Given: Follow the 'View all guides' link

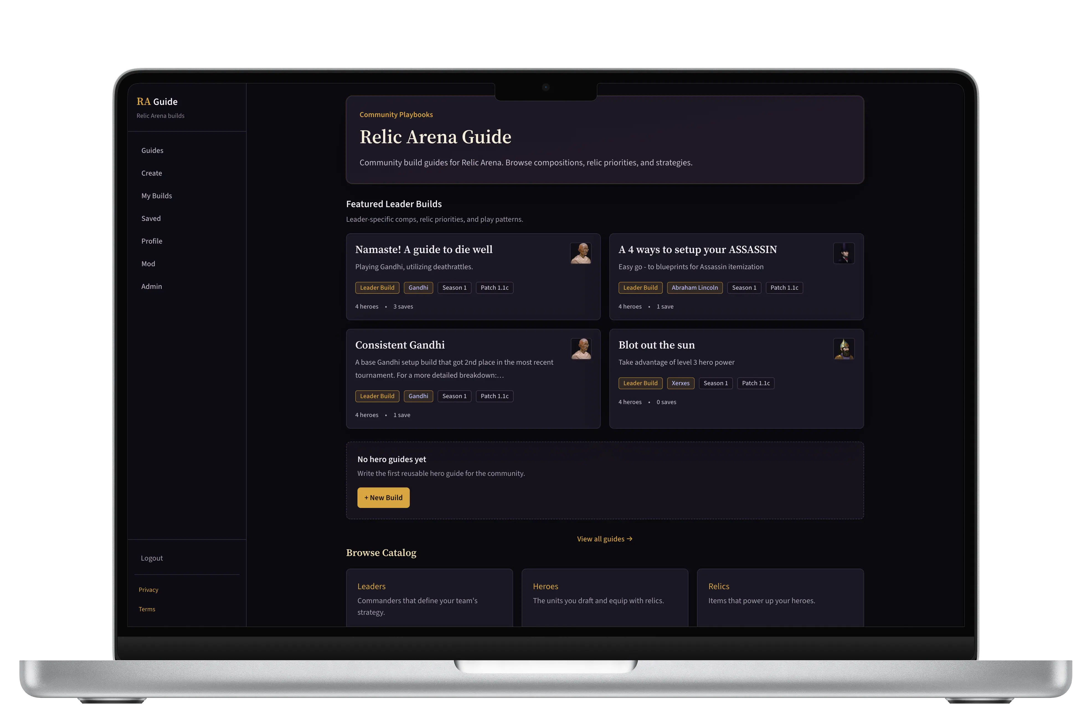Looking at the screenshot, I should 605,539.
